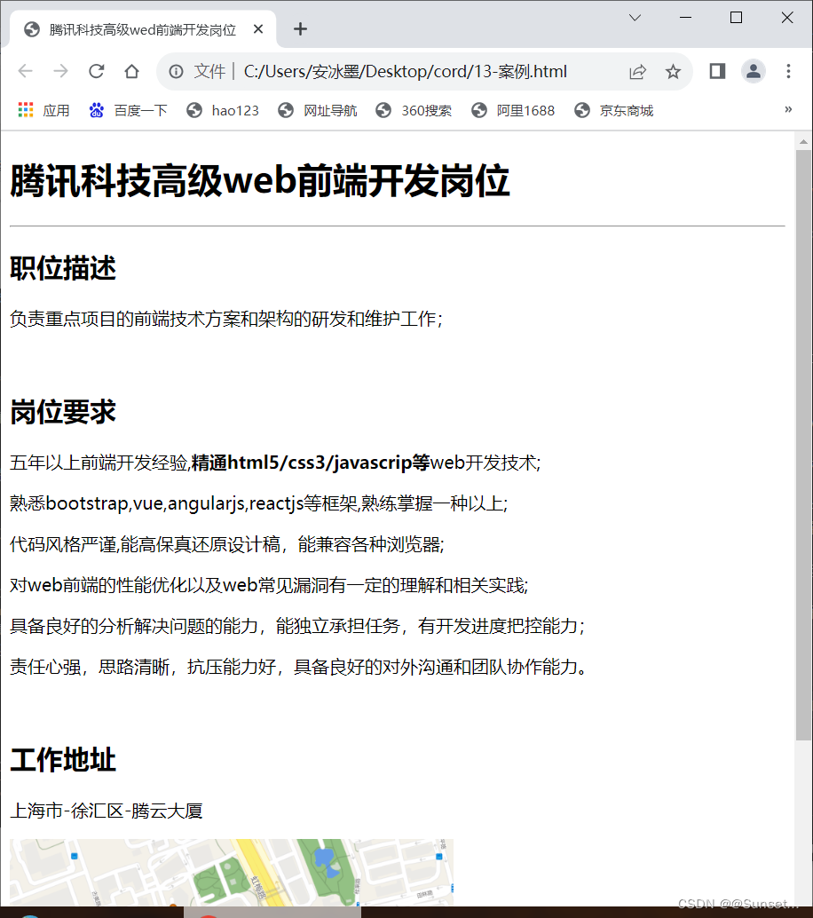Click the line starting 责任心强，思路清晰
This screenshot has height=918, width=813.
pyautogui.click(x=298, y=667)
